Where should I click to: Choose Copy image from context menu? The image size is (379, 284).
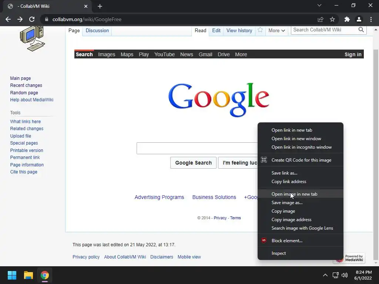tap(301, 211)
